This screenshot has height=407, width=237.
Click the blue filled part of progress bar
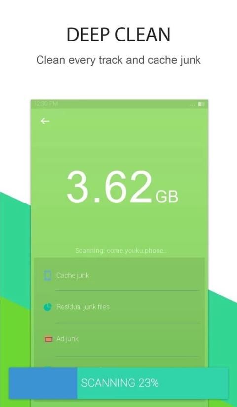(x=43, y=383)
